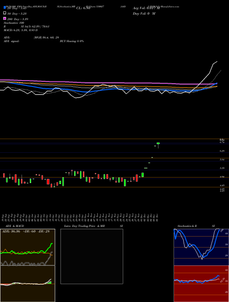Open the Stochastics chart panel with blue line
The image size is (229, 302).
[x=201, y=247]
